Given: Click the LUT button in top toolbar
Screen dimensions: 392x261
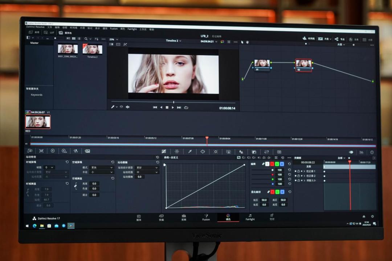Looking at the screenshot, I should 49,33.
